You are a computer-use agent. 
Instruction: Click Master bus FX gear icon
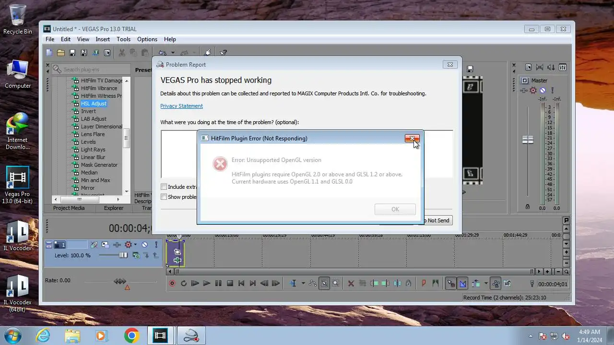[x=533, y=90]
